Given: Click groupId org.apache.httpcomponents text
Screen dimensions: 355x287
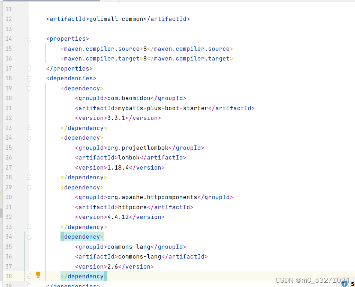Looking at the screenshot, I should (x=152, y=197).
